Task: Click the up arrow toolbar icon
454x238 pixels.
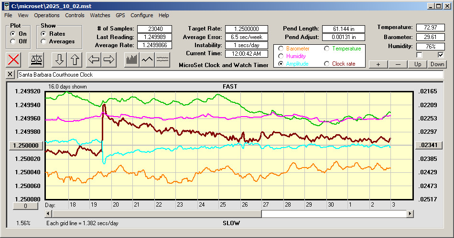Action: coord(75,59)
